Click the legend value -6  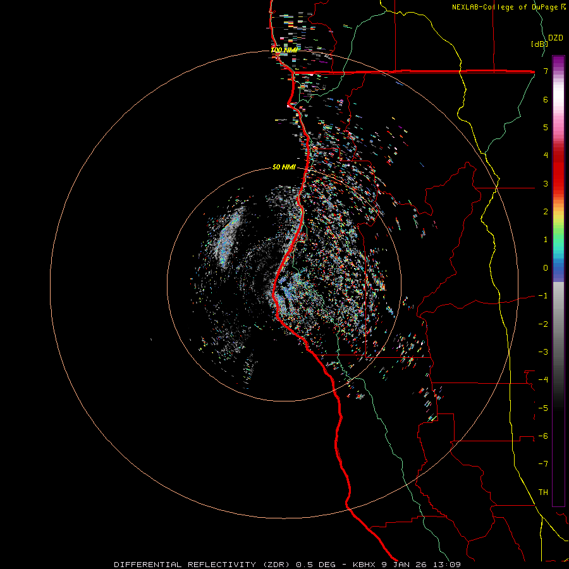click(x=543, y=436)
